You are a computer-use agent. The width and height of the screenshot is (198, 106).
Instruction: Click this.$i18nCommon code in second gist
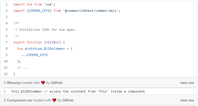pyautogui.click(x=27, y=91)
